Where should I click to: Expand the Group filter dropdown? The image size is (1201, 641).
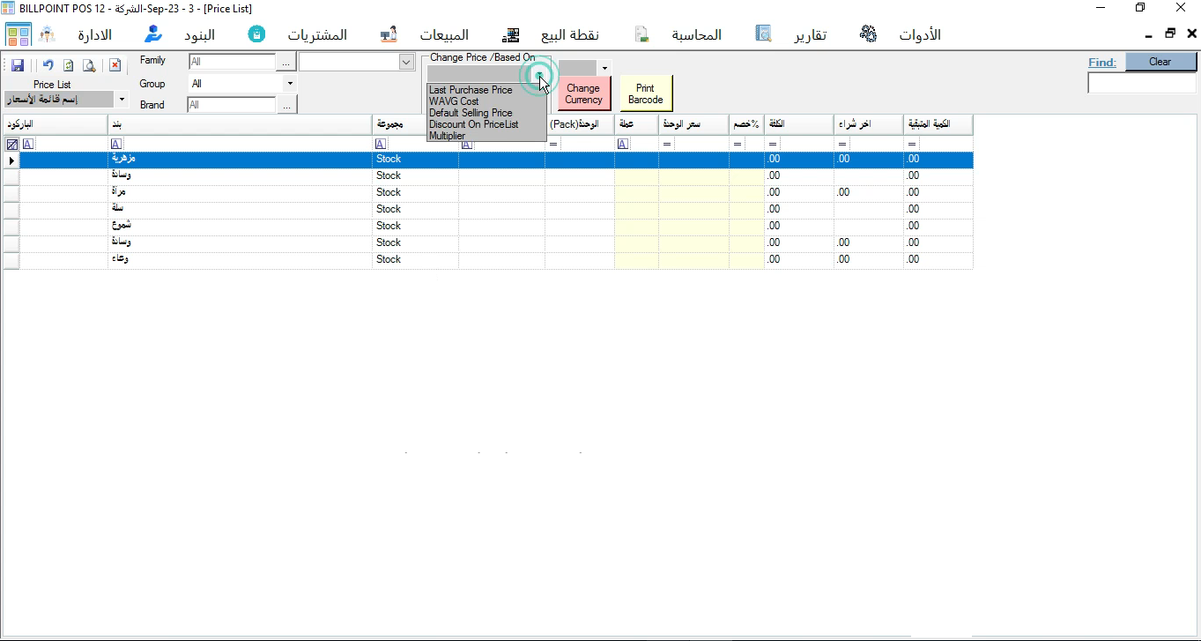[x=288, y=83]
